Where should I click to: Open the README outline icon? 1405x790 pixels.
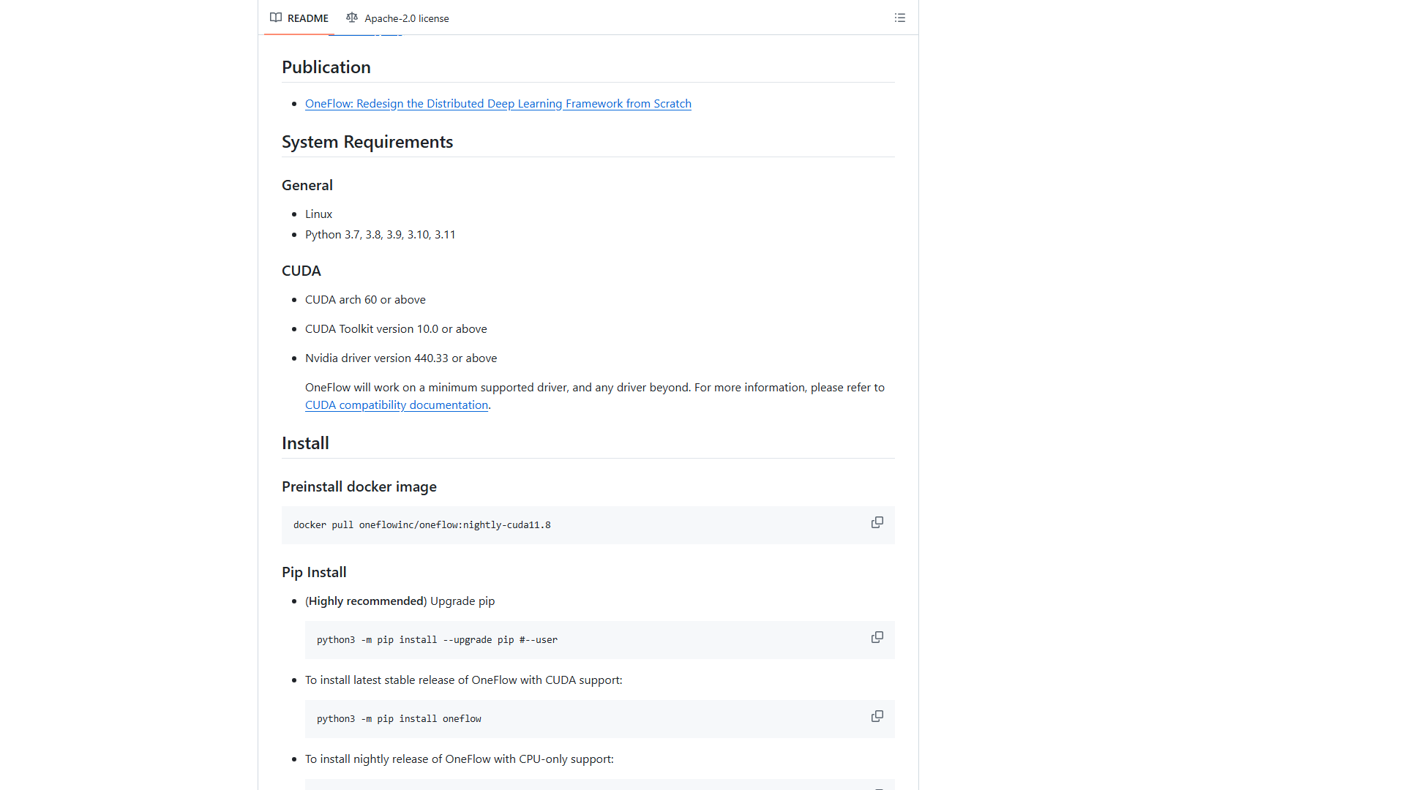coord(899,18)
